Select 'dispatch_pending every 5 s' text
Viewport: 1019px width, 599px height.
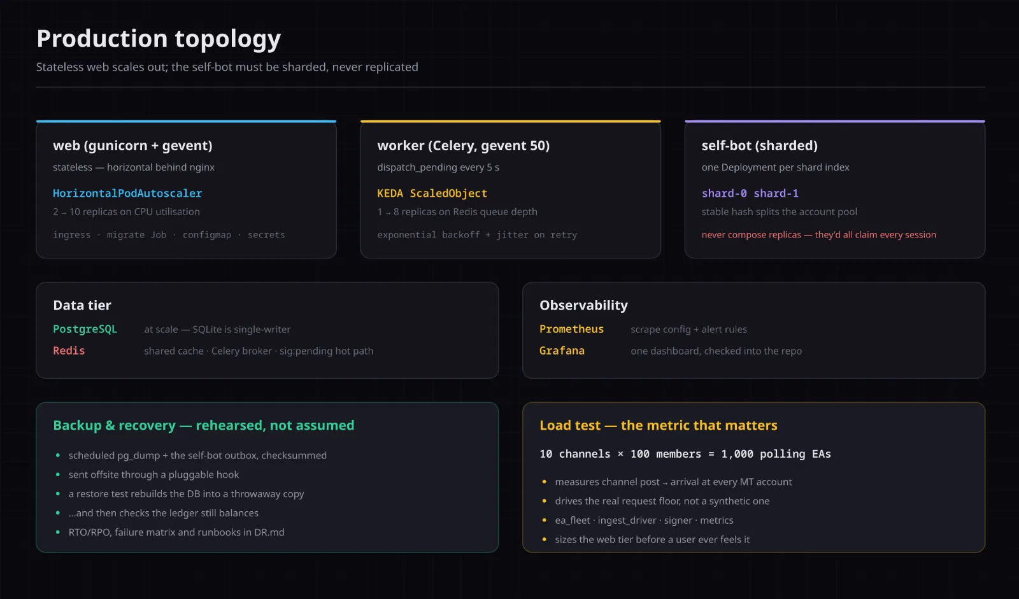pyautogui.click(x=438, y=167)
